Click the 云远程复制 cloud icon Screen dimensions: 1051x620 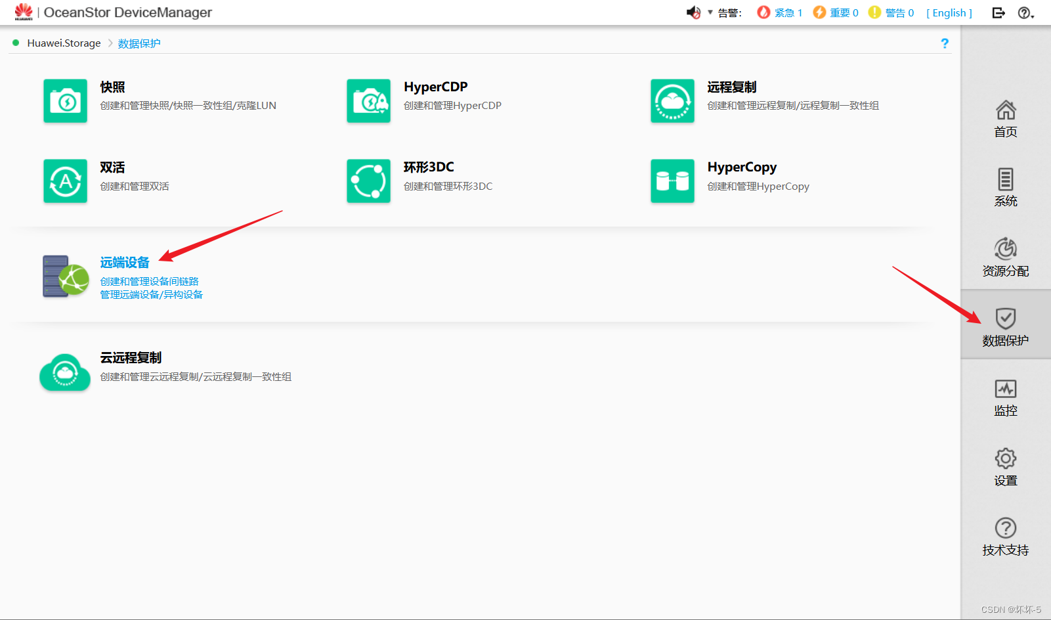point(65,372)
